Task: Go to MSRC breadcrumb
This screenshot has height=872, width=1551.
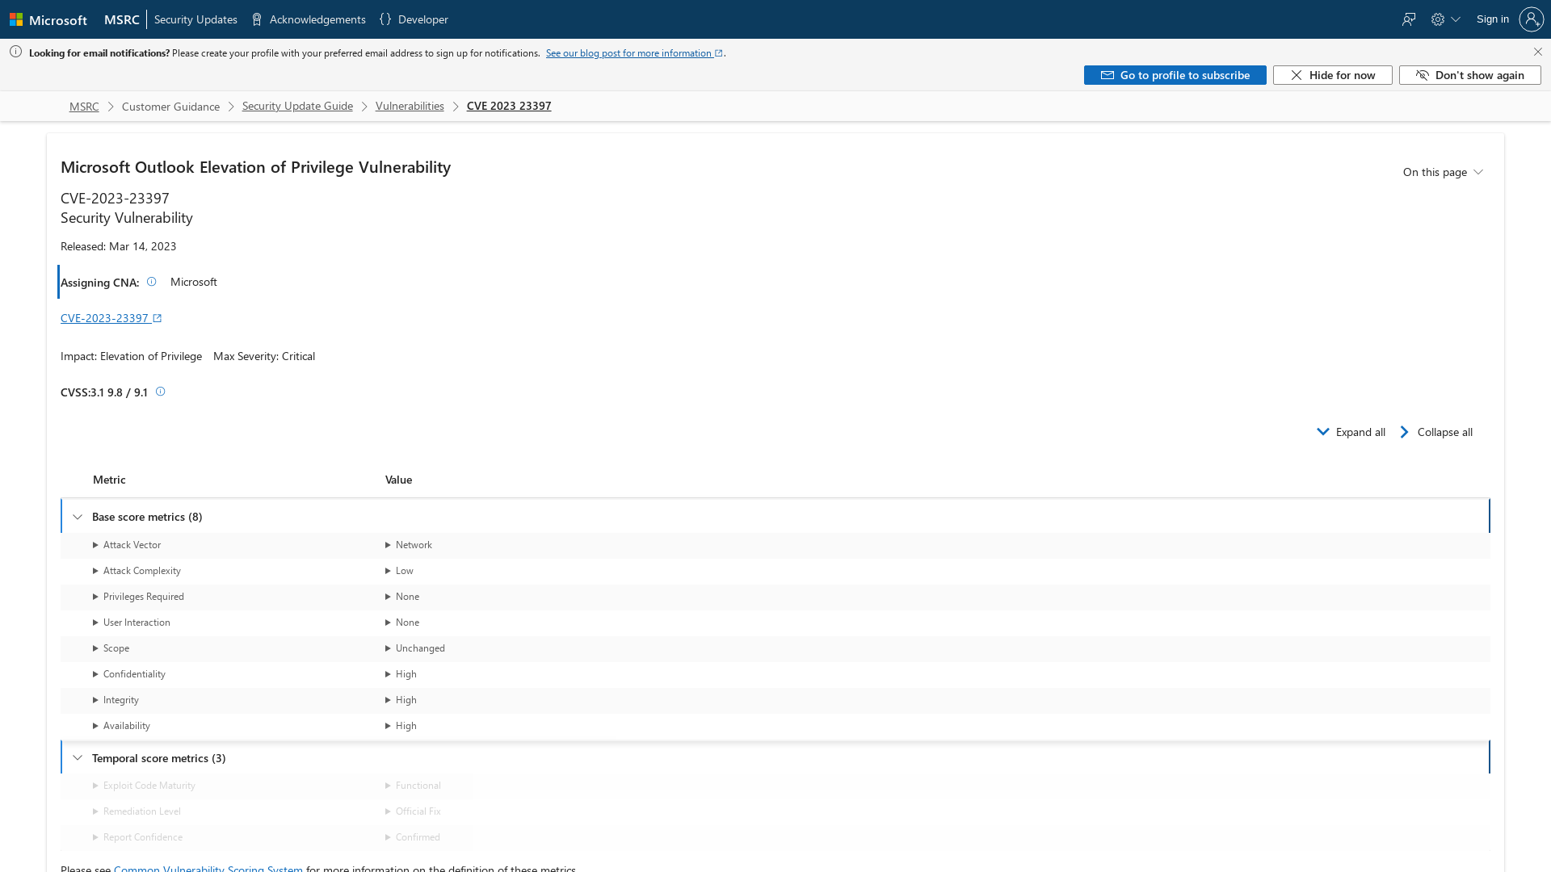Action: click(84, 107)
